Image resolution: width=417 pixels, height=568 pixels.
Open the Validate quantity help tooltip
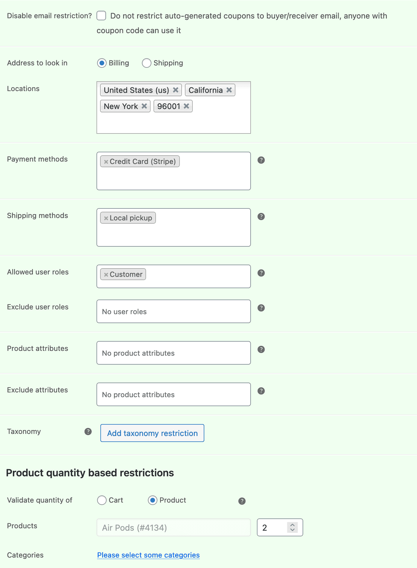point(242,501)
